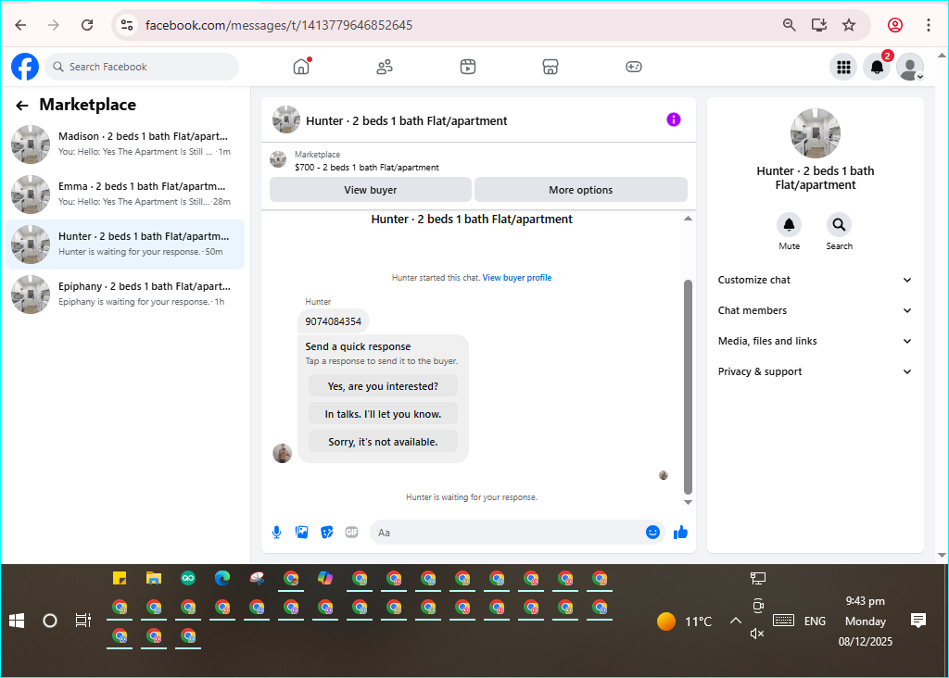This screenshot has width=949, height=678.
Task: Send 'Sorry, it's not available.' response
Action: click(x=383, y=442)
